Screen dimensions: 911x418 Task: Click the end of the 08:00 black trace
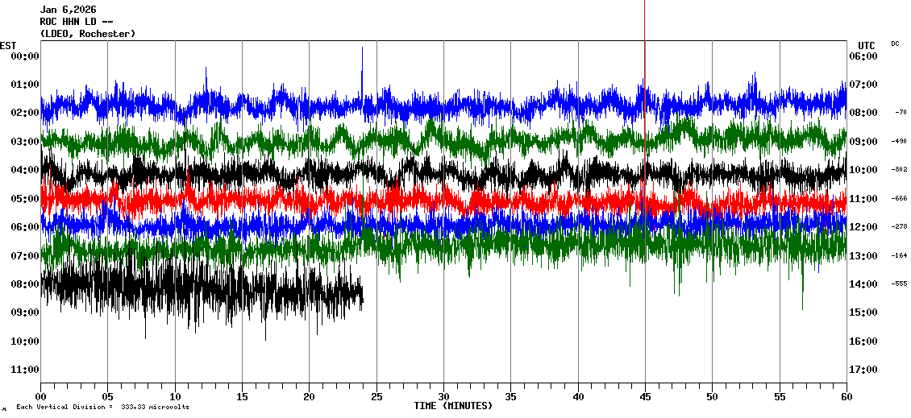[361, 298]
